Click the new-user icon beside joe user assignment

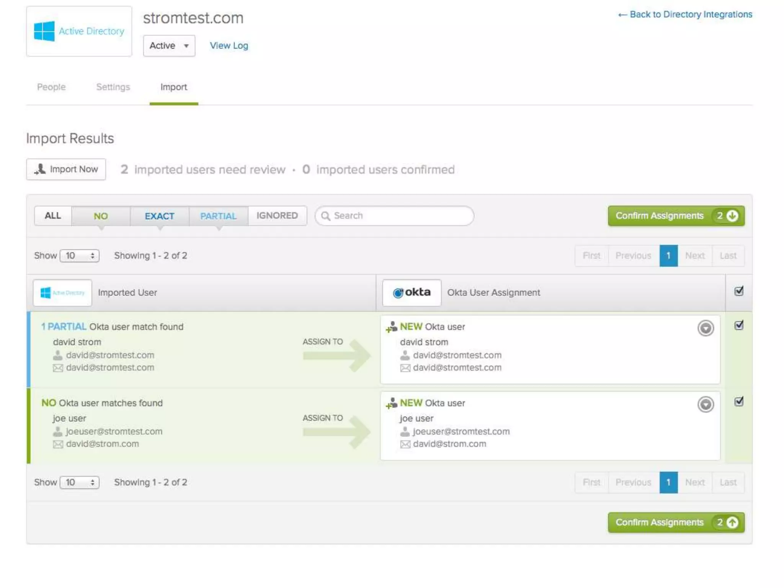point(391,403)
